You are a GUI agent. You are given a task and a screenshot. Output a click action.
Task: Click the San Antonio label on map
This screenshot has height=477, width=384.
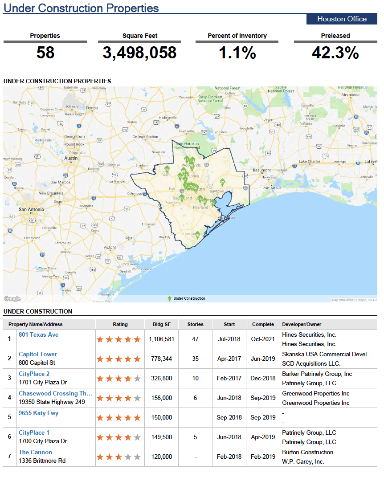click(x=31, y=209)
